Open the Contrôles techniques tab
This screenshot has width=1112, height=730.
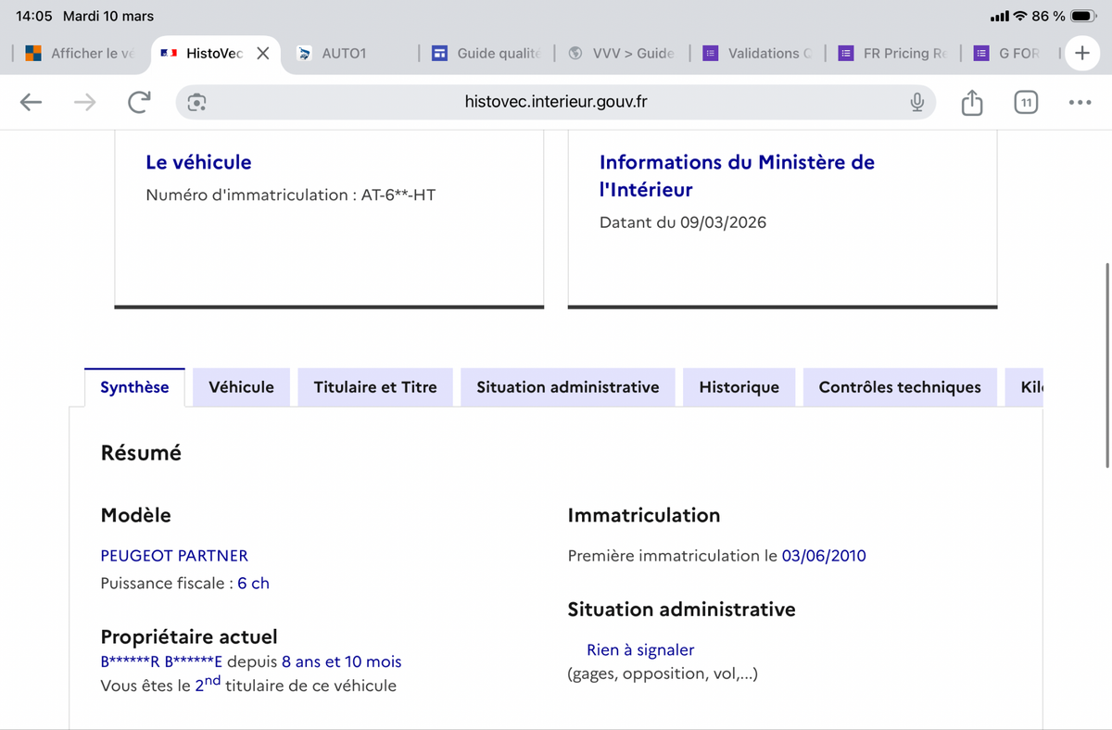[x=899, y=387]
